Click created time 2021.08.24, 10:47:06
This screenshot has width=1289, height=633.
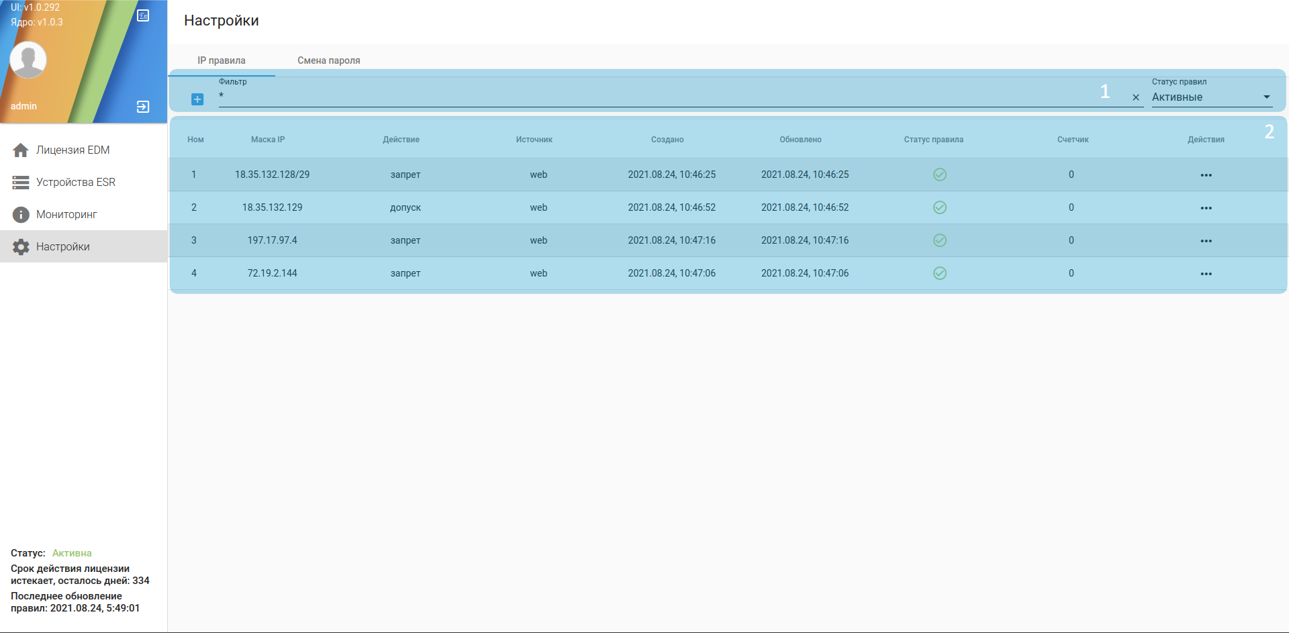pos(672,273)
